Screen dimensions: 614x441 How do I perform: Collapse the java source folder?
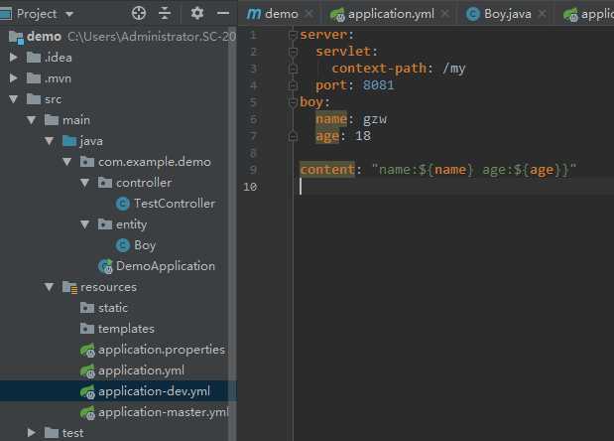[49, 141]
